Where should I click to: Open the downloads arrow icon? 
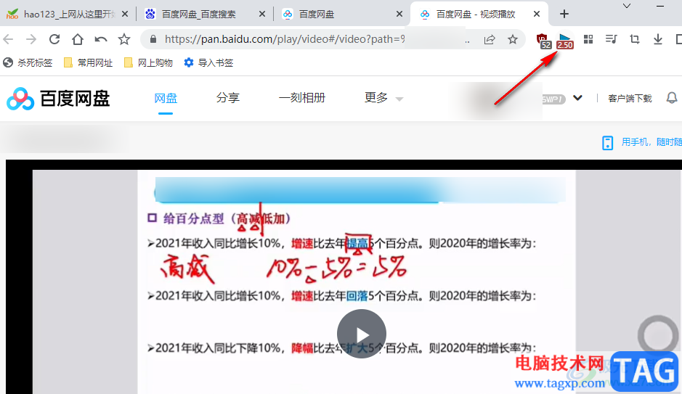coord(657,39)
